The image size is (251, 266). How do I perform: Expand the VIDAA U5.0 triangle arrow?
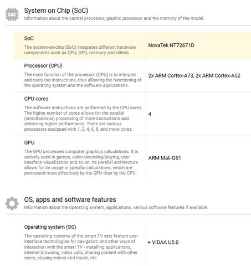(x=150, y=242)
